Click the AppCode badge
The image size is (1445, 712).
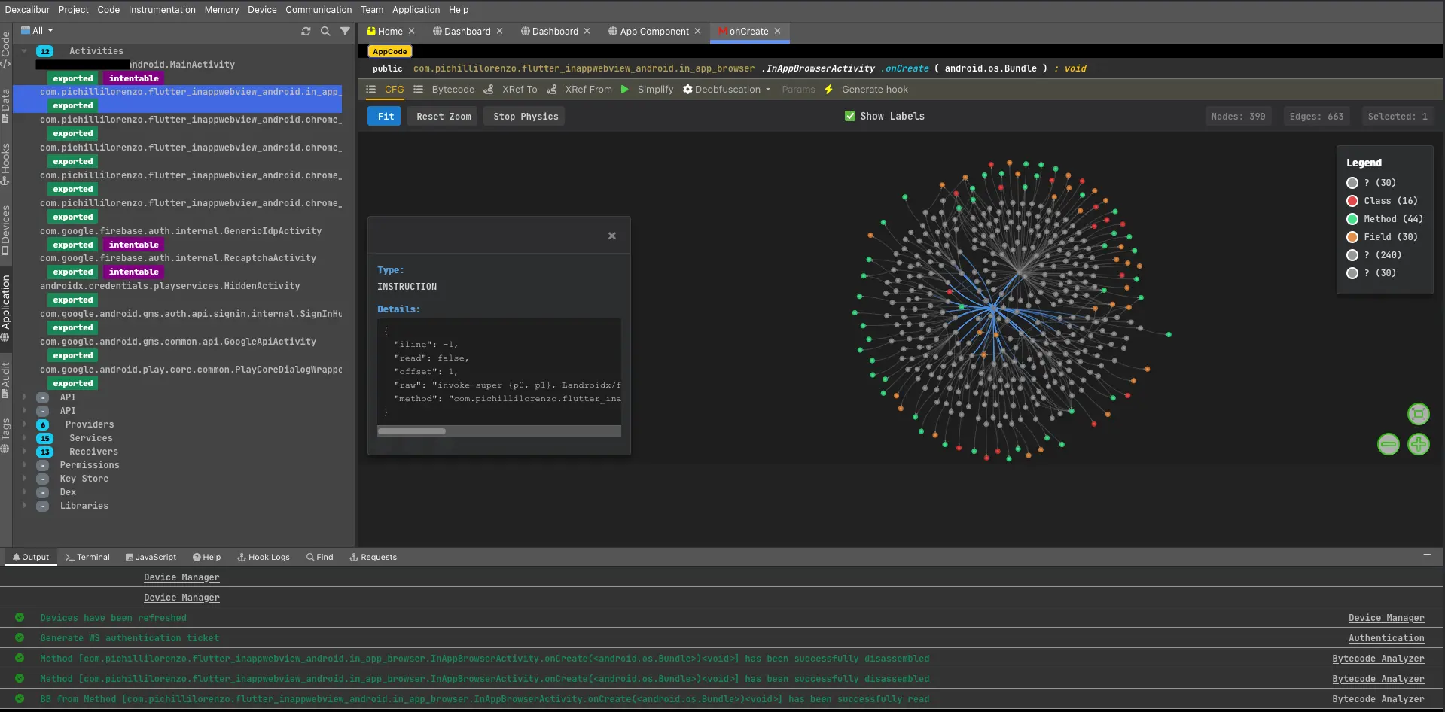pos(389,51)
